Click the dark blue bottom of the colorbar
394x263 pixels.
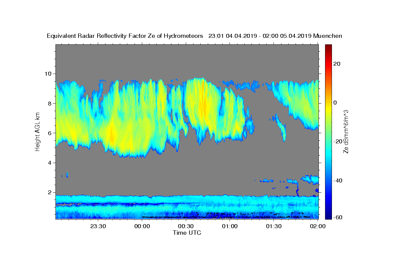pyautogui.click(x=328, y=215)
